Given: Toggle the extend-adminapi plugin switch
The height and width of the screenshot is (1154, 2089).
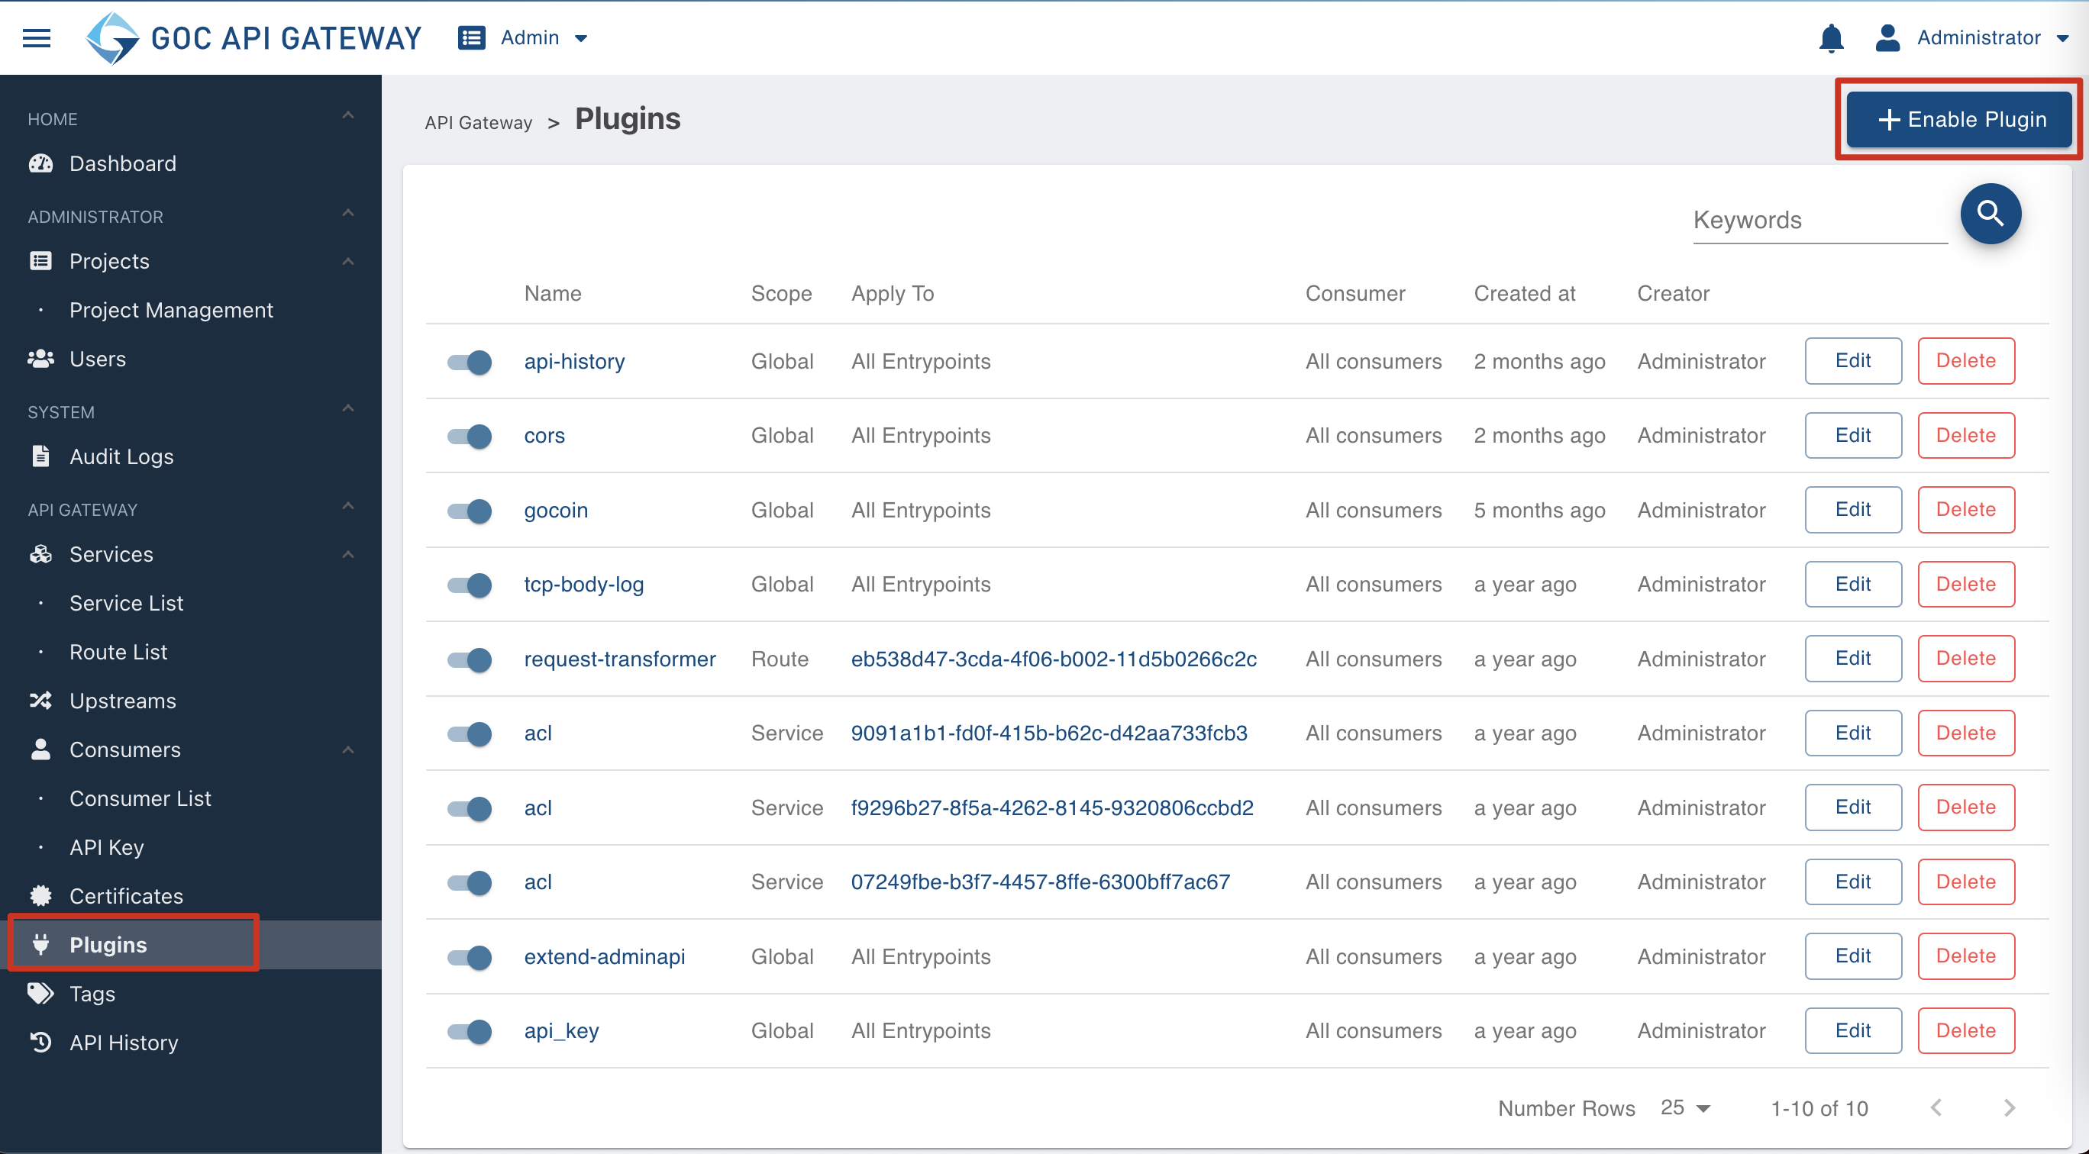Looking at the screenshot, I should pos(470,957).
